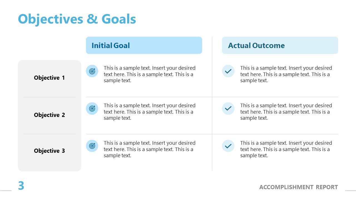Click the Actual Outcome header box

tap(280, 45)
